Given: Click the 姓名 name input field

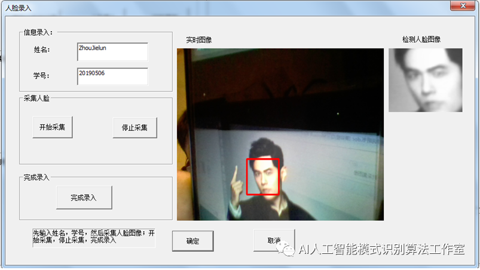Looking at the screenshot, I should click(112, 52).
